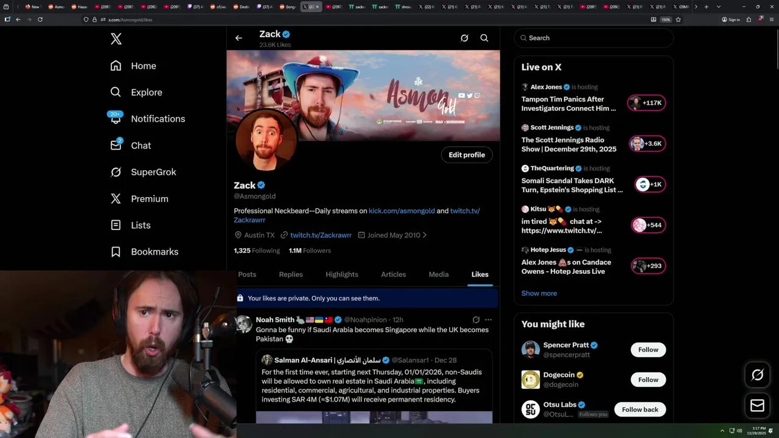Join TheQuartering live +1K

coord(650,184)
